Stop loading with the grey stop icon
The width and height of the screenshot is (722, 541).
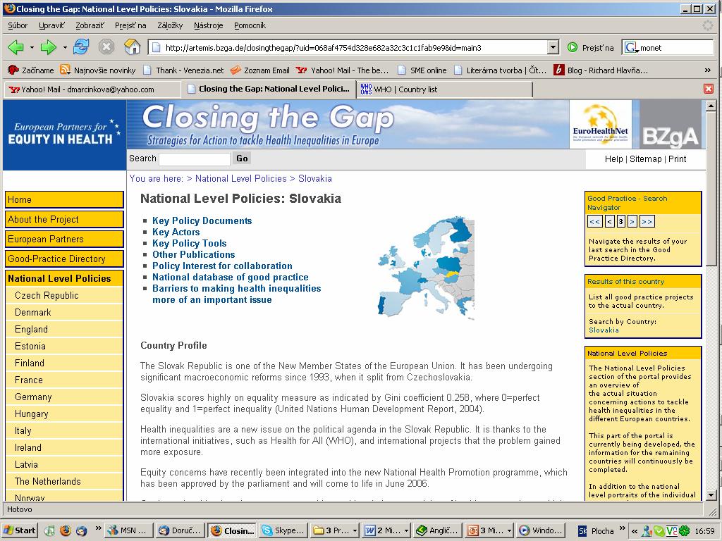tap(106, 47)
